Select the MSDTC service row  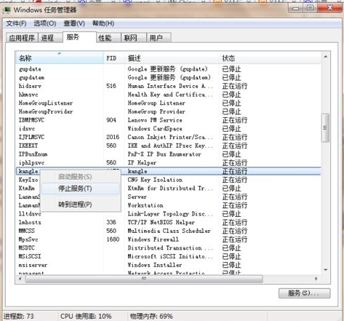pos(169,248)
